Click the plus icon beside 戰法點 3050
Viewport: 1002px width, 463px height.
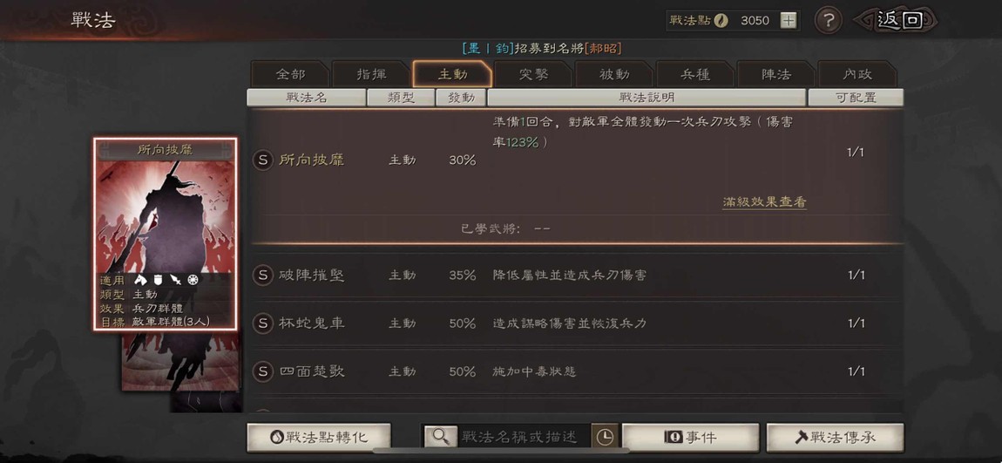(789, 20)
